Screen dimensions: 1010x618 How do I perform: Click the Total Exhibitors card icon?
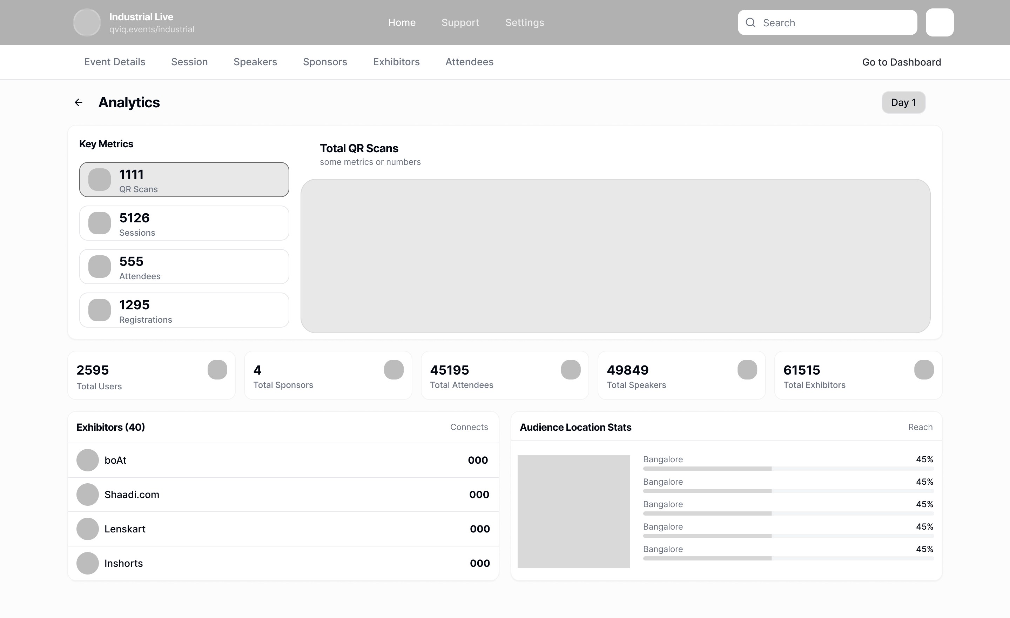click(x=923, y=370)
